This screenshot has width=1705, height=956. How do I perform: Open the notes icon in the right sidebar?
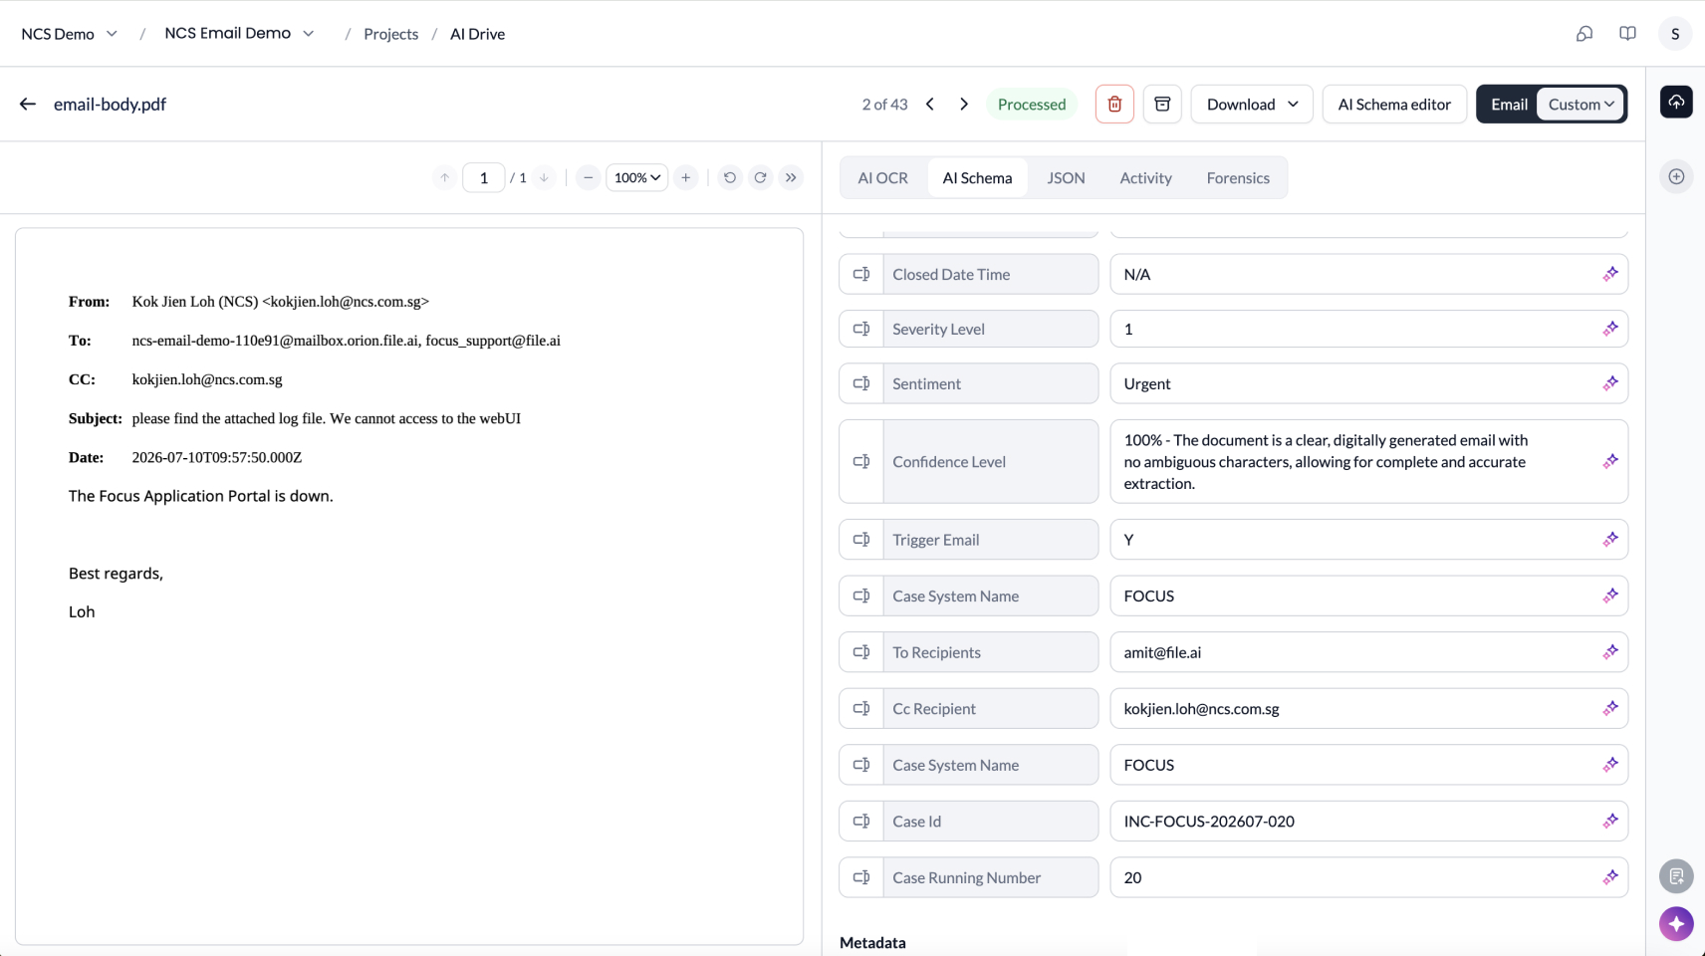tap(1676, 876)
